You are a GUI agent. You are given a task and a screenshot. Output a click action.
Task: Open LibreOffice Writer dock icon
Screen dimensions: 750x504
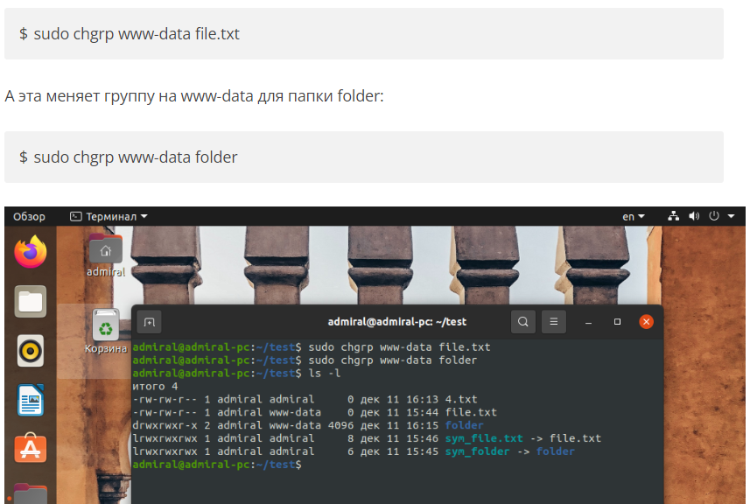pos(31,400)
